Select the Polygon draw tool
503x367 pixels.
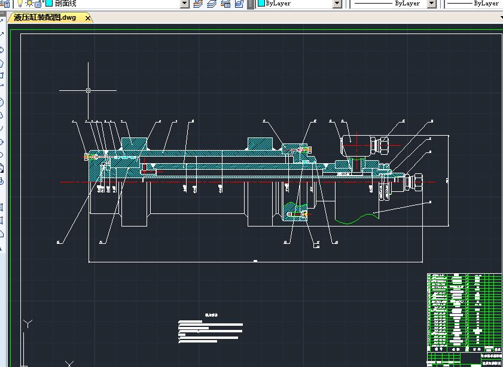[x=2, y=63]
